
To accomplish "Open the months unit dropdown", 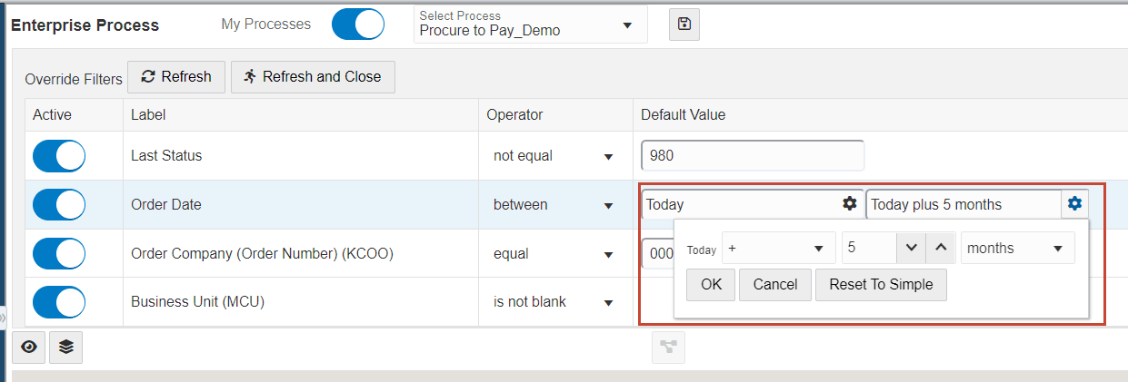I will [x=1018, y=248].
